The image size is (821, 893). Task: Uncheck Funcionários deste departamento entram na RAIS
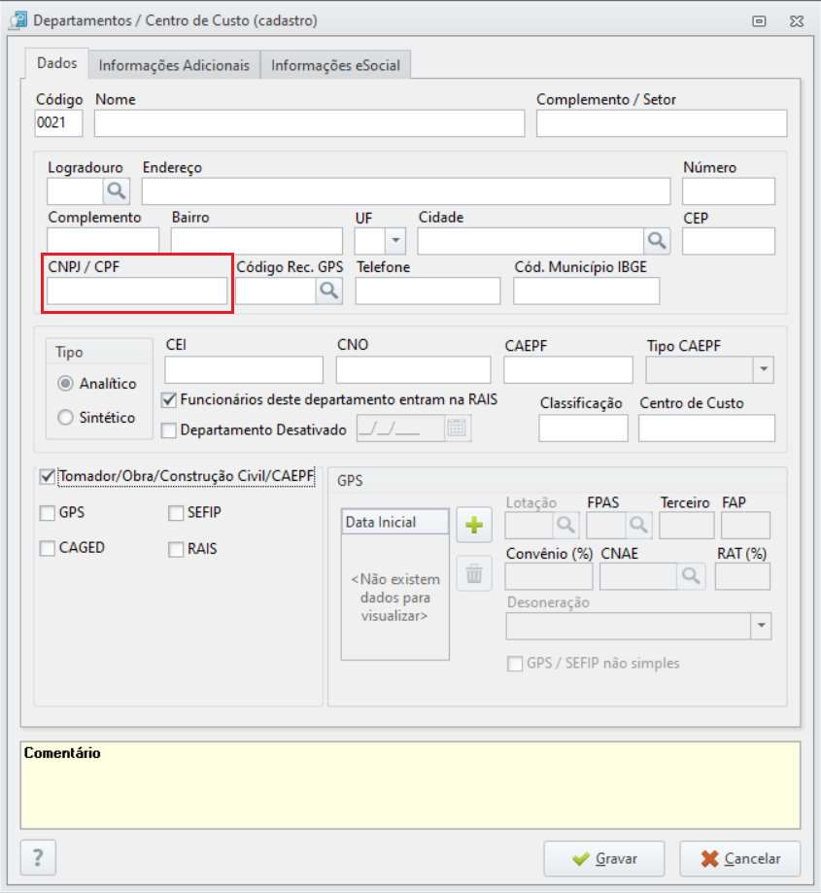pyautogui.click(x=169, y=399)
